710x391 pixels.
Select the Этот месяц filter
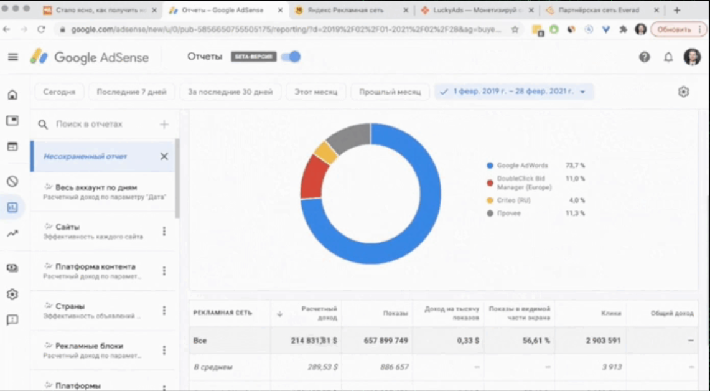point(316,92)
